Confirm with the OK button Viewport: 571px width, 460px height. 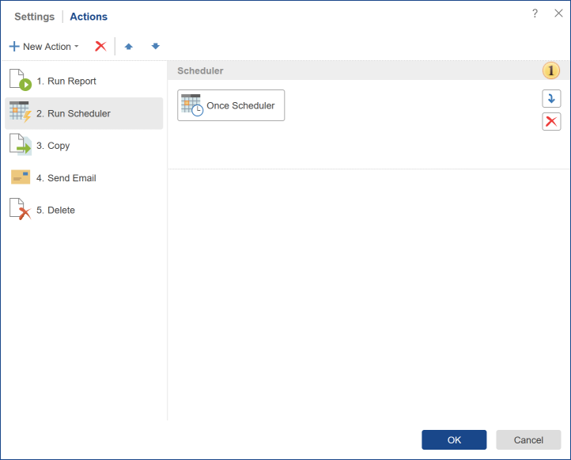pyautogui.click(x=454, y=440)
